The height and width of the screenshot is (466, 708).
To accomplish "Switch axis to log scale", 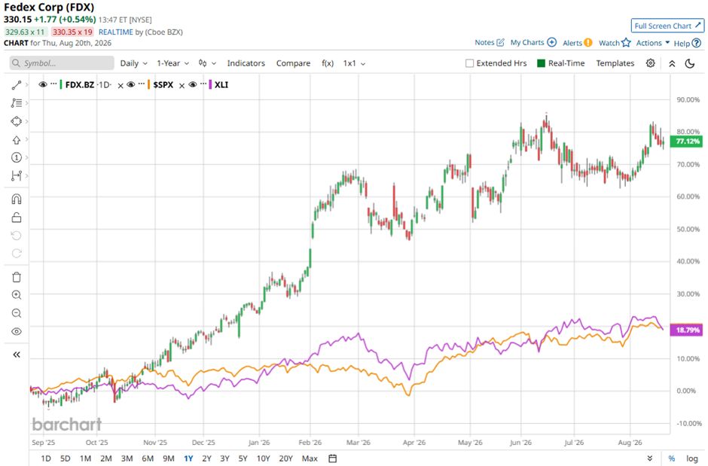I will pos(691,458).
